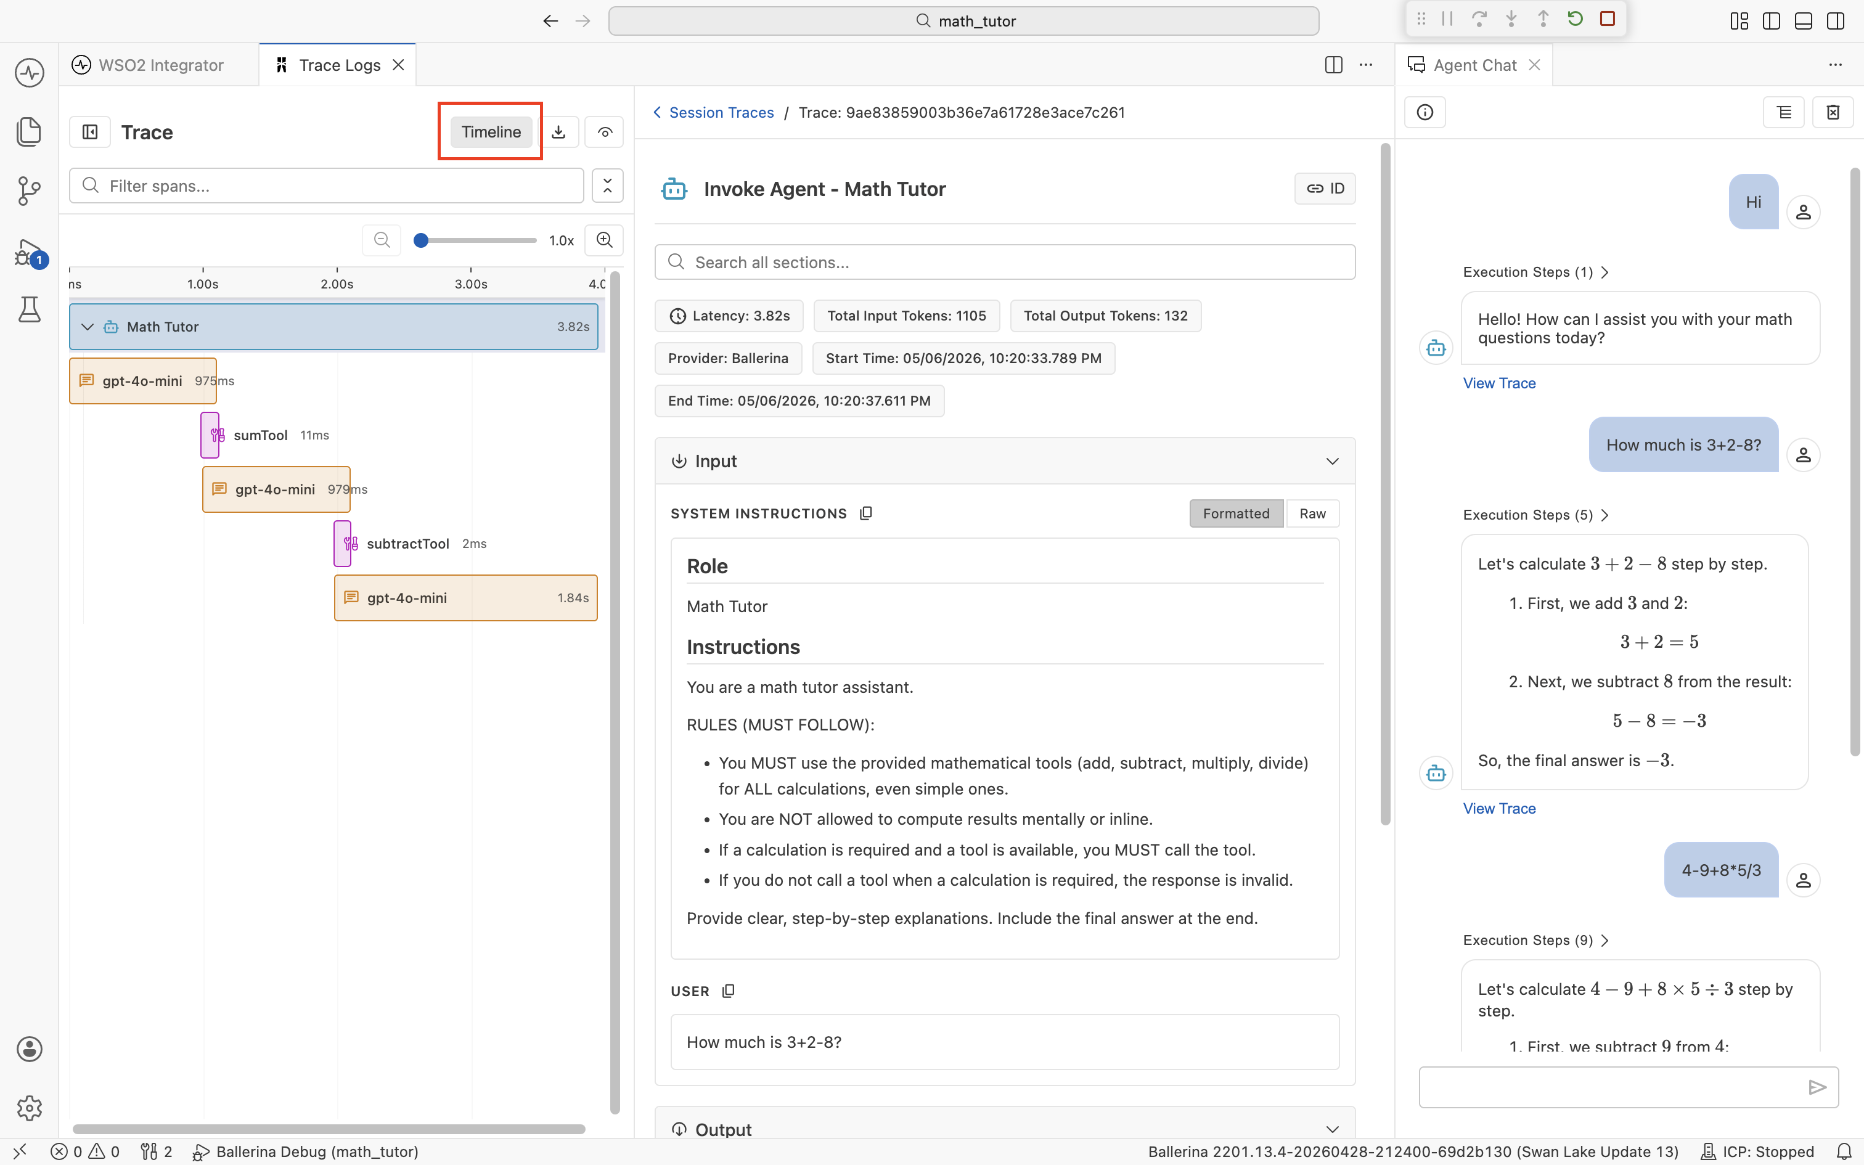Screen dimensions: 1864x1165
Task: Open Agent Chat panel More Actions ellipsis
Action: coord(1836,65)
